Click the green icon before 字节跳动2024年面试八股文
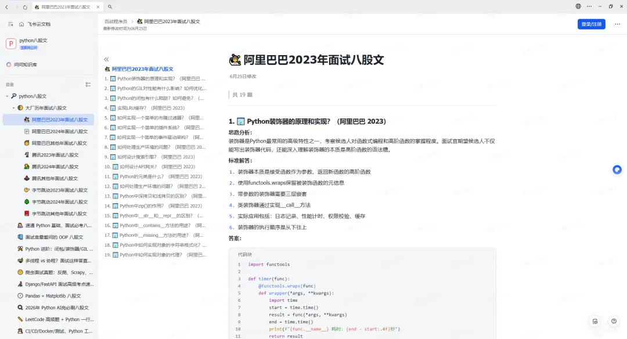The height and width of the screenshot is (339, 627). coord(27,202)
